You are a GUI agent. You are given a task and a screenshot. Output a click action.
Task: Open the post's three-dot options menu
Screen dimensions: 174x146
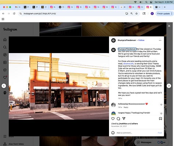tap(160, 40)
